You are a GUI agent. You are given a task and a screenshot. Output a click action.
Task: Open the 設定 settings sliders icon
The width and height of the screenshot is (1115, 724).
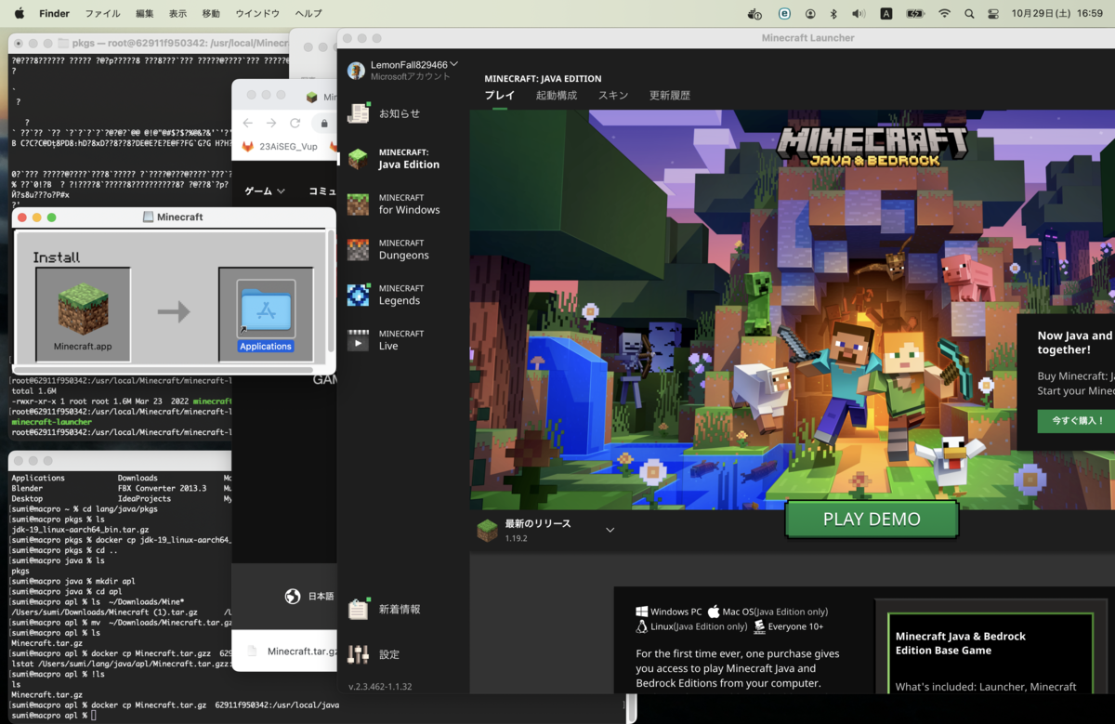[358, 654]
